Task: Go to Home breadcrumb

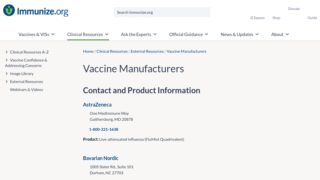Action: [x=88, y=52]
